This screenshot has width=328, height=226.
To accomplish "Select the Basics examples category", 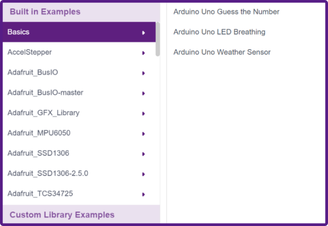I will 79,32.
